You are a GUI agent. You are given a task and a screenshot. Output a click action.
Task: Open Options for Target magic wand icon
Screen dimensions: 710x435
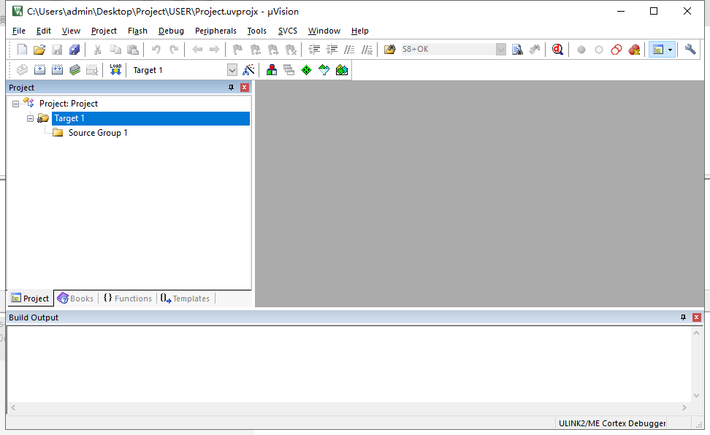(x=248, y=70)
